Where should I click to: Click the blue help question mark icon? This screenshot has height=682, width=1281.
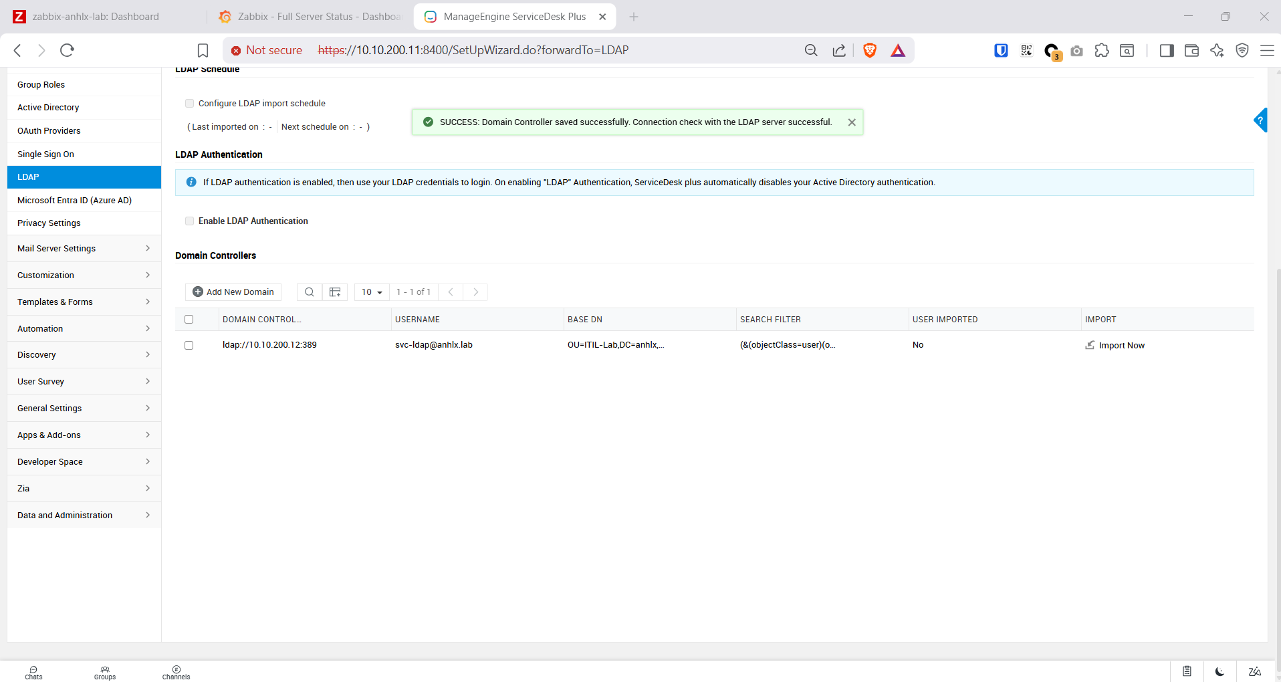(1260, 121)
